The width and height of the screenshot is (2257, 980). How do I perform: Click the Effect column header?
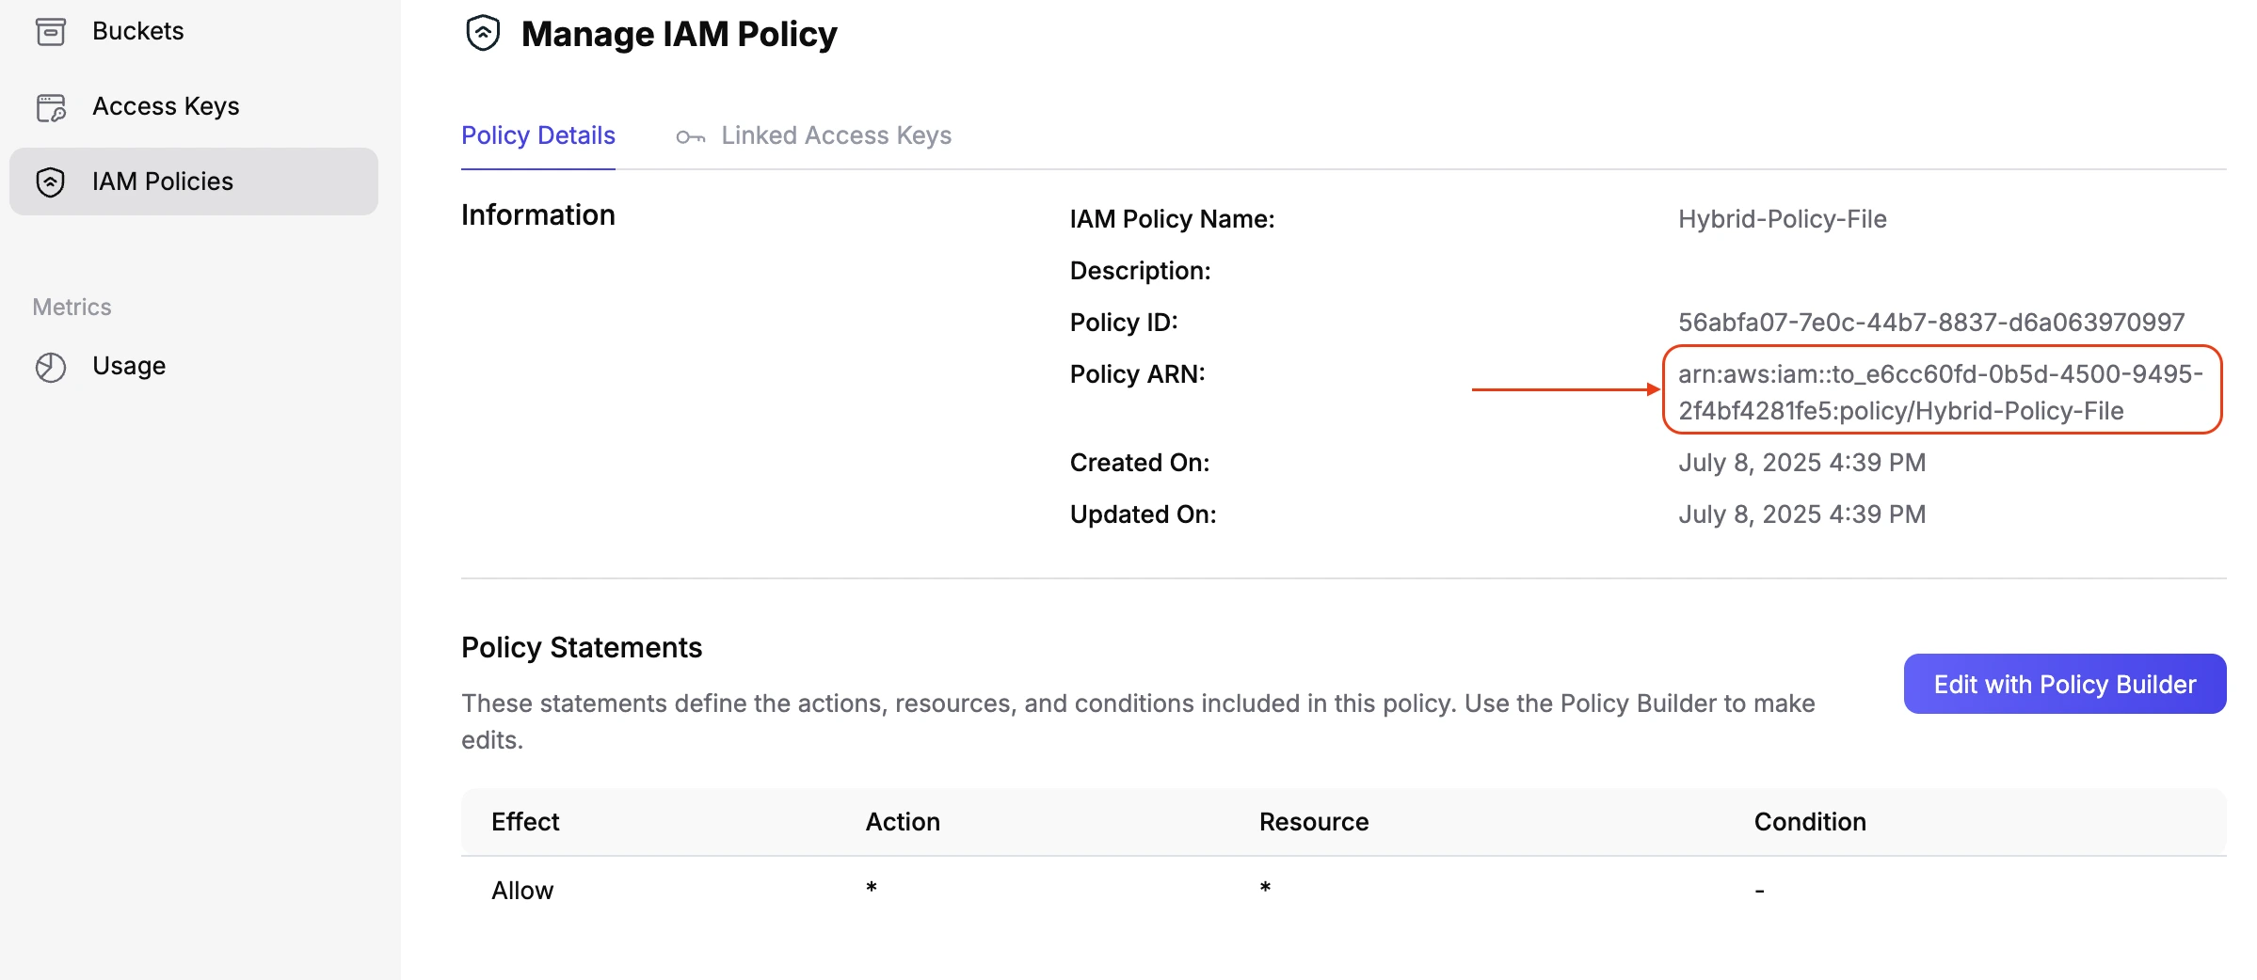(525, 822)
